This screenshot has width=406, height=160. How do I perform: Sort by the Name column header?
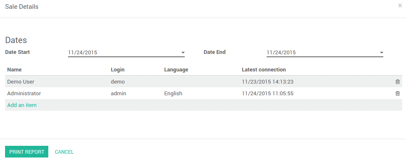14,70
